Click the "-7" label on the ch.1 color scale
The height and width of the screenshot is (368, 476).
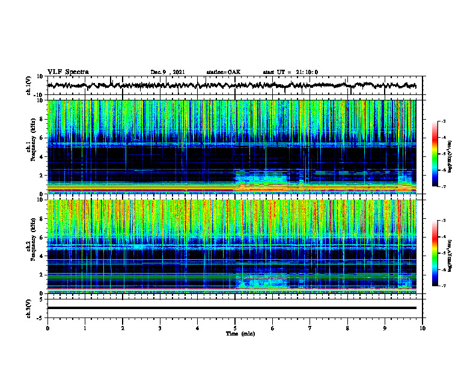pos(444,186)
